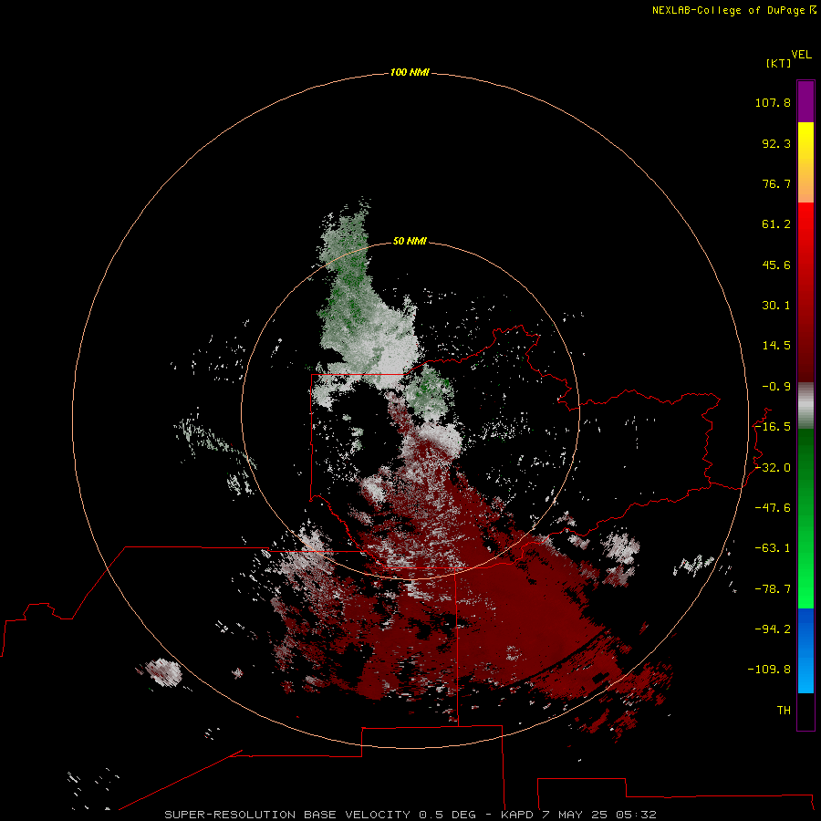Click the 50 NMI range ring label

point(410,241)
